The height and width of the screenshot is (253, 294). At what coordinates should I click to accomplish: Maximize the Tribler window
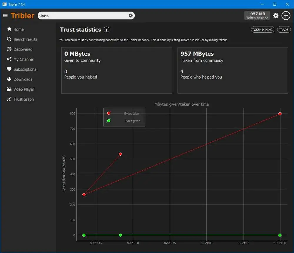point(275,4)
